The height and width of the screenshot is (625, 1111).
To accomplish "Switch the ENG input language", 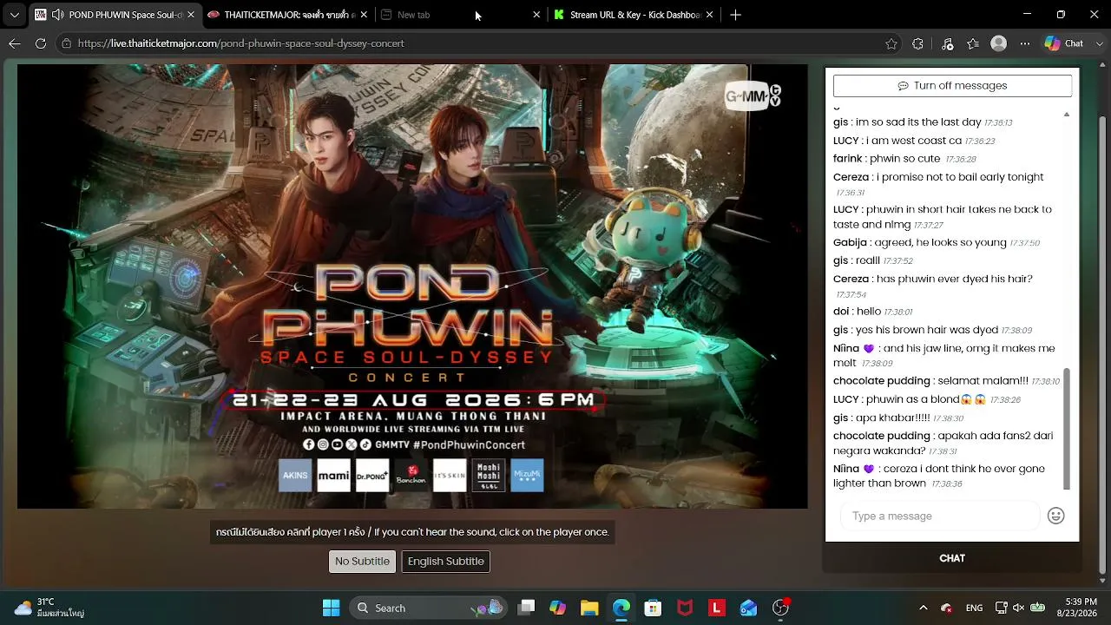I will [x=974, y=608].
